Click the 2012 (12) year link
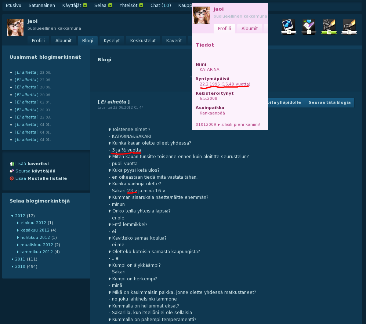Viewport: 366px width, 324px height. pos(25,216)
